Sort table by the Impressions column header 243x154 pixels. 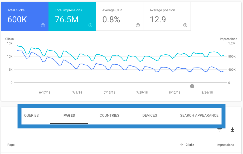coord(225,145)
